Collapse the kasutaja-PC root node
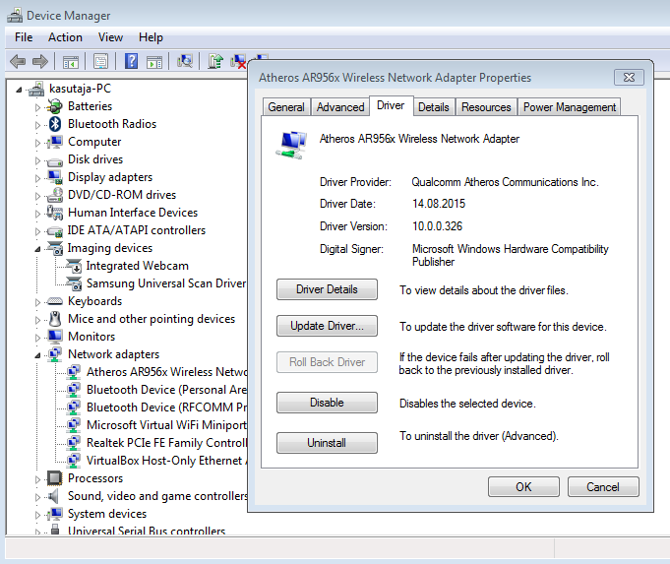 tap(19, 90)
